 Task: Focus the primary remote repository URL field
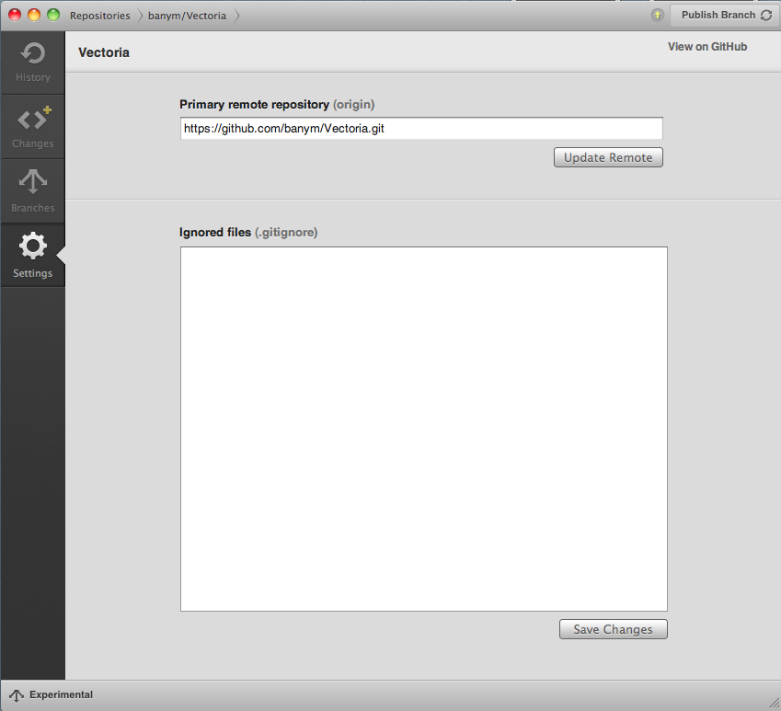click(421, 129)
